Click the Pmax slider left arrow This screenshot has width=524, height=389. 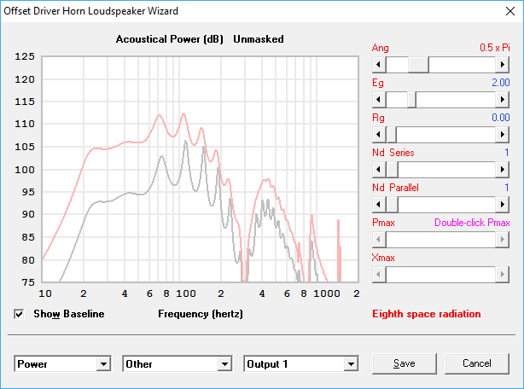(379, 240)
